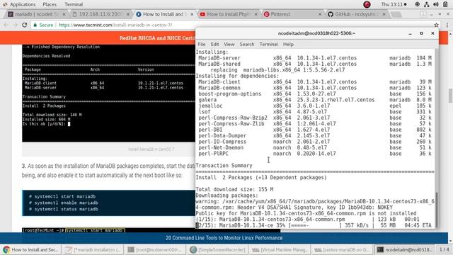453x255 pixels.
Task: Switch to the mariadb | ncodeit browser tab
Action: point(35,14)
